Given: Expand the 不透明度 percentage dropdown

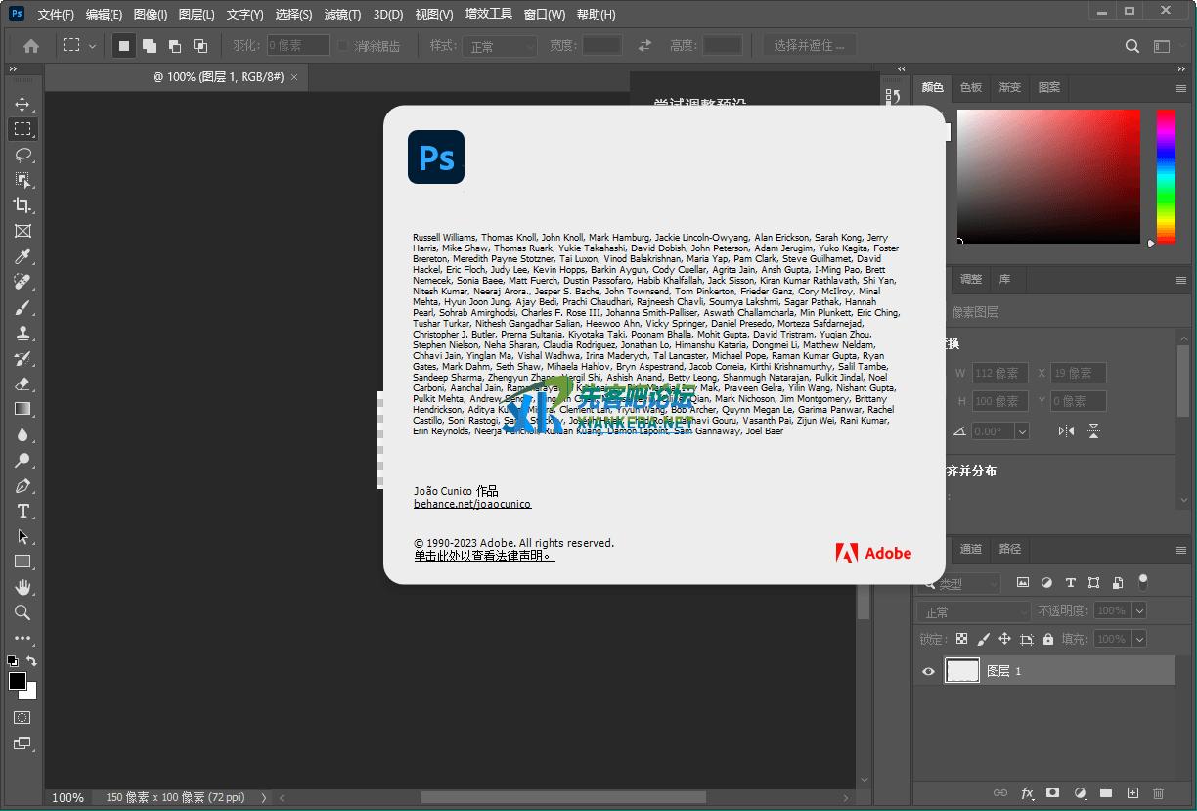Looking at the screenshot, I should tap(1139, 610).
